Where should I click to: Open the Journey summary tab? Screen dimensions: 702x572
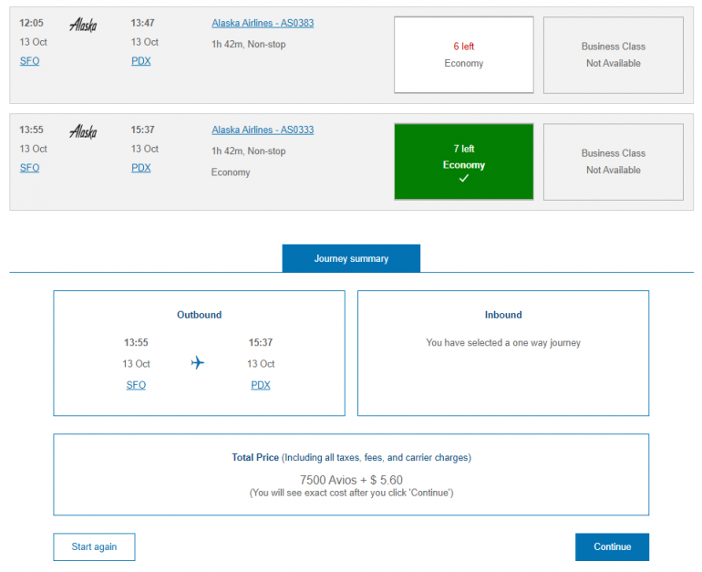pos(351,258)
